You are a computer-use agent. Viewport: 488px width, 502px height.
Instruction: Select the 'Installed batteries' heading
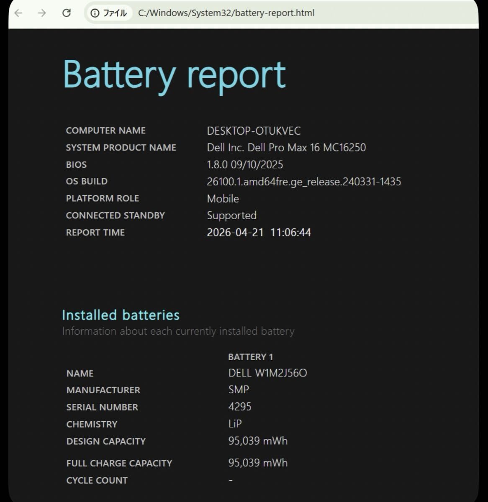[121, 315]
